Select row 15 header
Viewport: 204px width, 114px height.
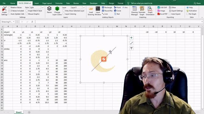pyautogui.click(x=2, y=60)
